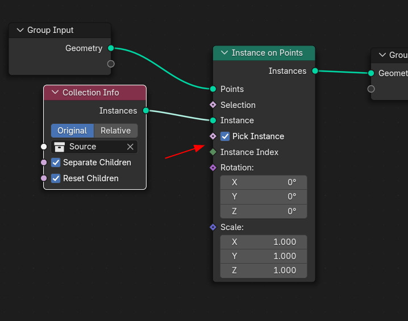Toggle the Separate Children checkbox
The image size is (408, 321).
[x=56, y=162]
